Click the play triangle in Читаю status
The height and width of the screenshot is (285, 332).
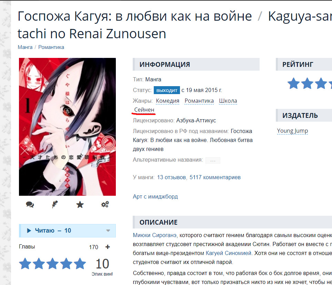29,231
